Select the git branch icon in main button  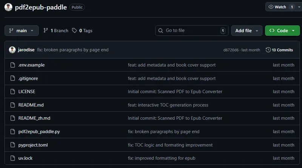tap(11, 30)
